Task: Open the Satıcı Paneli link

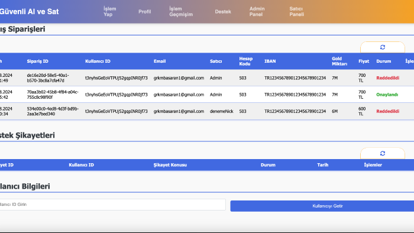Action: pos(296,12)
